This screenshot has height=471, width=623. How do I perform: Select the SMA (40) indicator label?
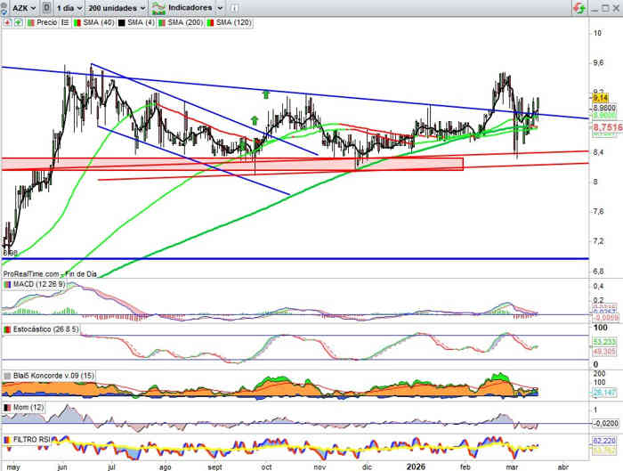(97, 21)
